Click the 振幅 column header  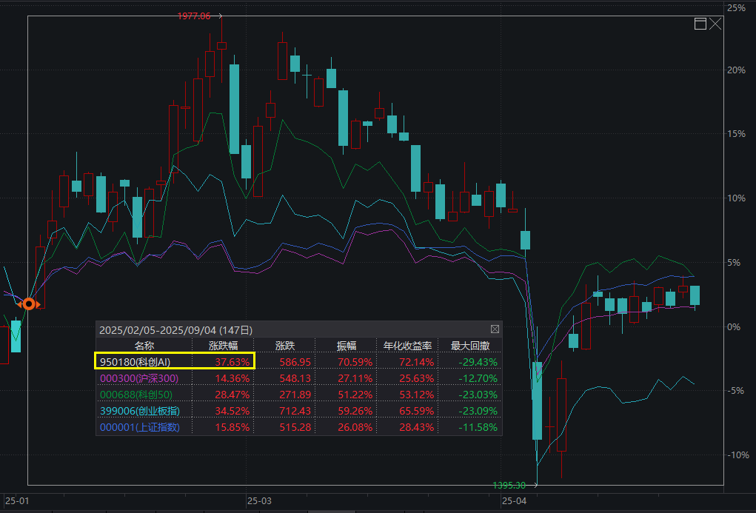[x=347, y=346]
